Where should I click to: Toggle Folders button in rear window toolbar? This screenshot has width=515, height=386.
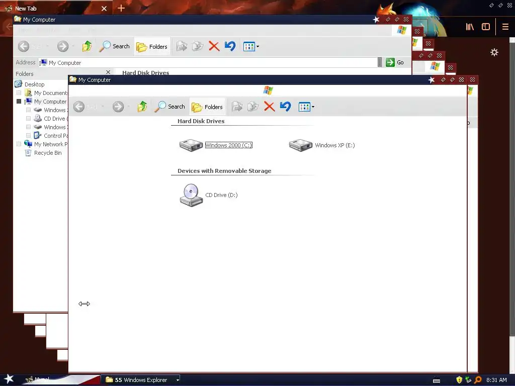[x=152, y=47]
